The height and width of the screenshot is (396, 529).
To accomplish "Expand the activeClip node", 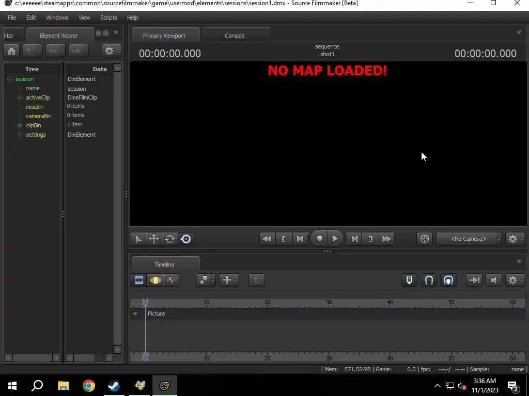I will (x=20, y=97).
